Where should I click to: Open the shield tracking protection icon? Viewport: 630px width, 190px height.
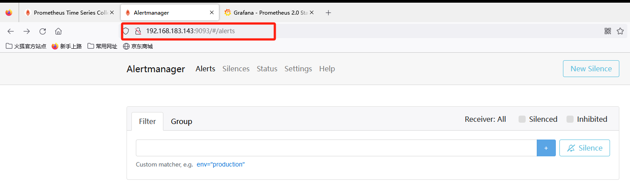coord(126,31)
